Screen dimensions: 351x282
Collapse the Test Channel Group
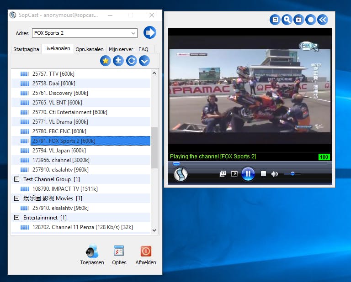[x=16, y=179]
